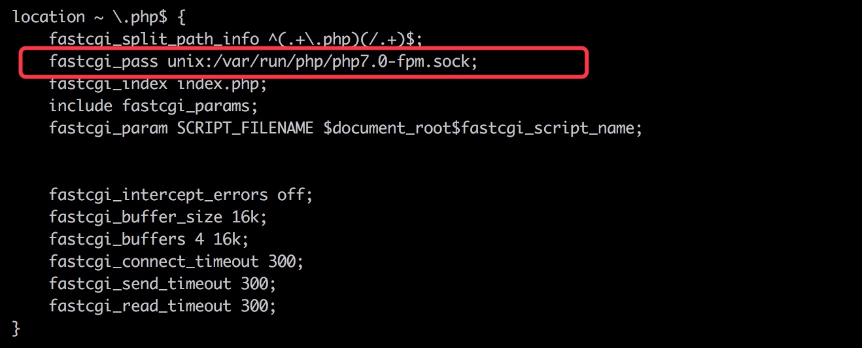Image resolution: width=862 pixels, height=348 pixels.
Task: Click the fastcgi_intercept_errors off line
Action: (181, 195)
